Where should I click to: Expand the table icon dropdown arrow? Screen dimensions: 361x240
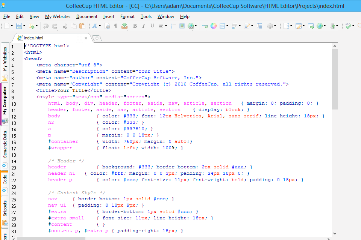click(x=227, y=26)
